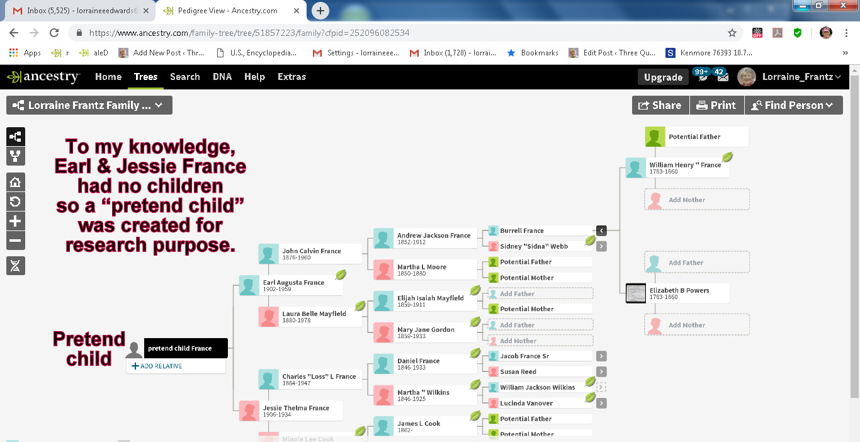860x442 pixels.
Task: Open Elizabeth B Powers photo thumbnail
Action: pos(636,293)
